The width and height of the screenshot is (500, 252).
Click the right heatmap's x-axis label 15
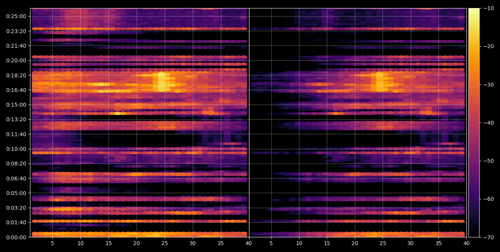(x=327, y=244)
